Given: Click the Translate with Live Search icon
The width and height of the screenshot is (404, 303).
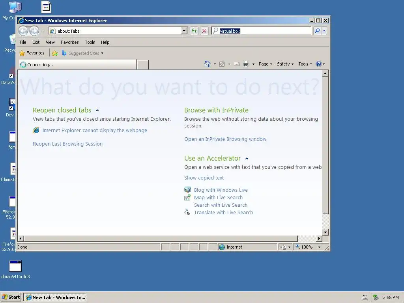Looking at the screenshot, I should [187, 212].
